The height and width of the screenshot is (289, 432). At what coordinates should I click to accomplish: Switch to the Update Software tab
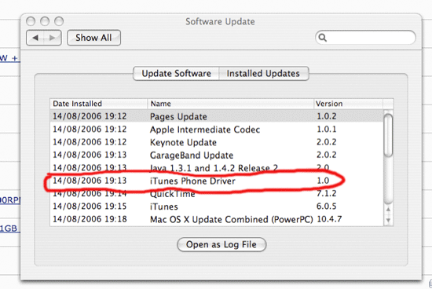tap(176, 74)
